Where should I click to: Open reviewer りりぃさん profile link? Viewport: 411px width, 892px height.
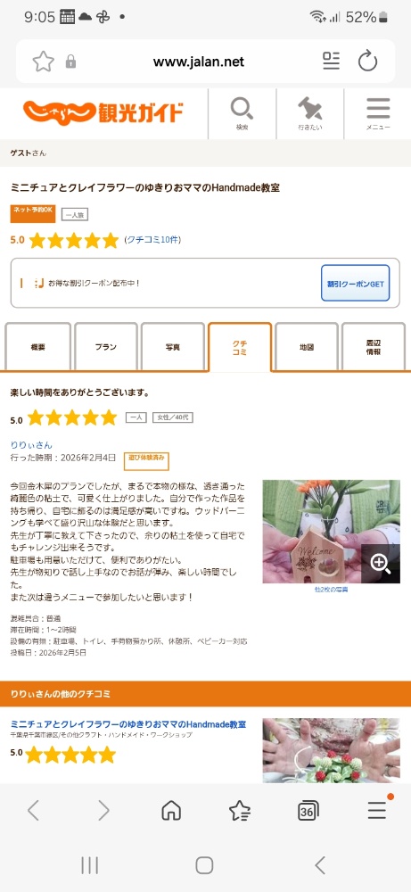(x=31, y=445)
